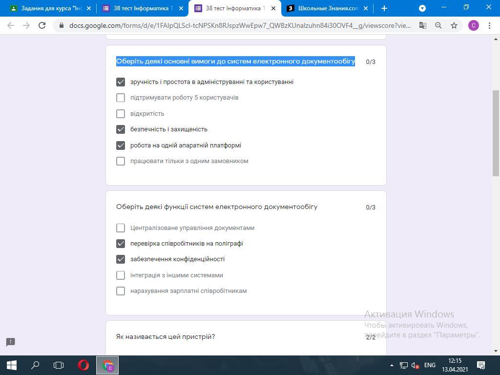
Task: Open the Google Translate page icon
Action: tap(422, 25)
